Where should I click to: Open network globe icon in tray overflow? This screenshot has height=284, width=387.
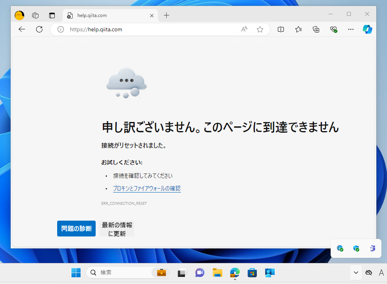pos(340,248)
